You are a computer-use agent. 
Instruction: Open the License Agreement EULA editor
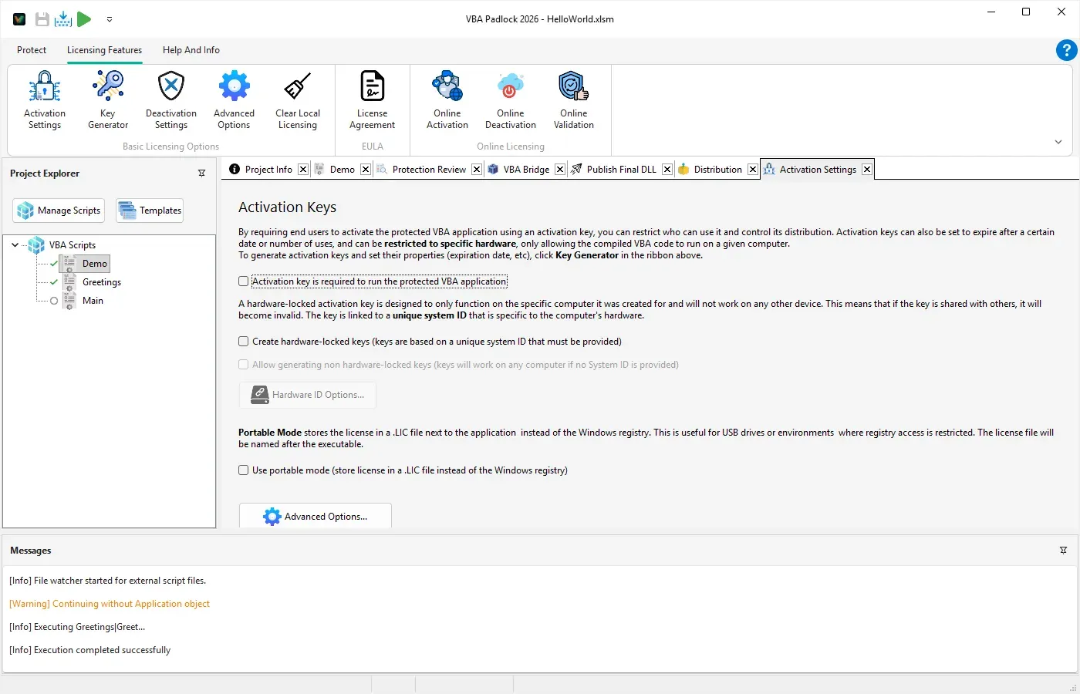click(x=372, y=101)
